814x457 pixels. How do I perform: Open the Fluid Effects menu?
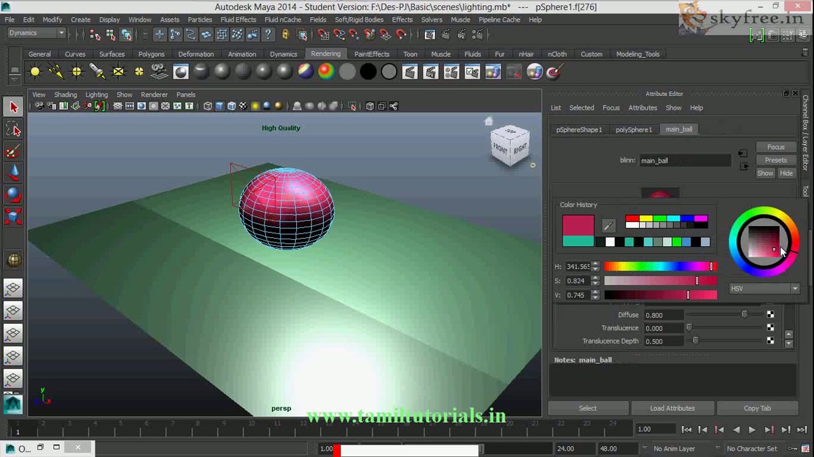238,20
